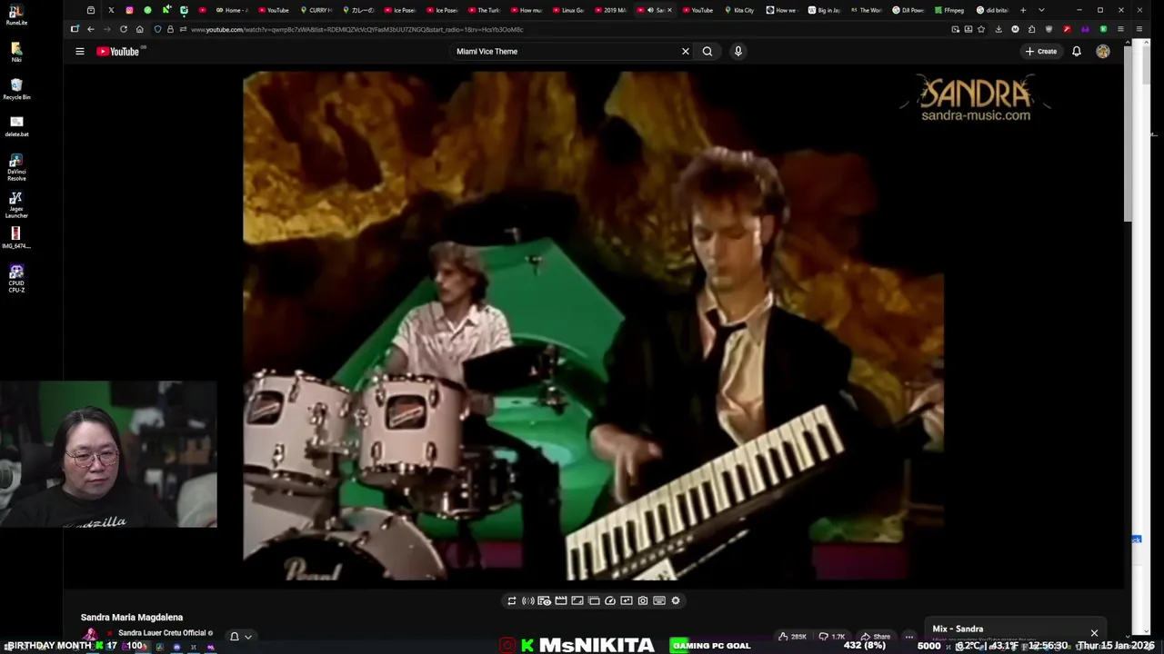1164x654 pixels.
Task: Open the CPUID CPU-Z desktop shortcut
Action: [16, 278]
